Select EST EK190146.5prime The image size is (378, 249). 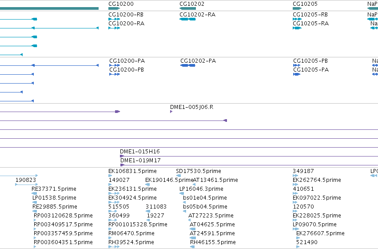169,180
